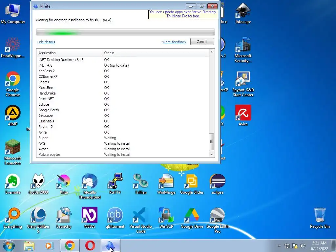
Task: Open the Avira desktop shortcut
Action: tap(243, 115)
